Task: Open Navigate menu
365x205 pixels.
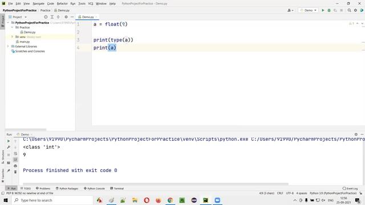Action: pos(38,3)
